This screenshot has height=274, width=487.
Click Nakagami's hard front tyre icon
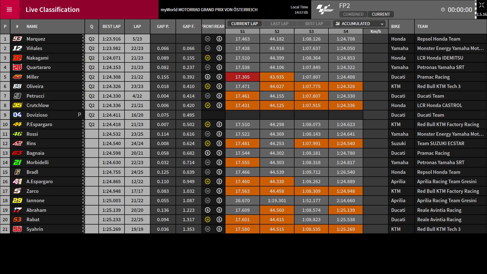point(207,58)
